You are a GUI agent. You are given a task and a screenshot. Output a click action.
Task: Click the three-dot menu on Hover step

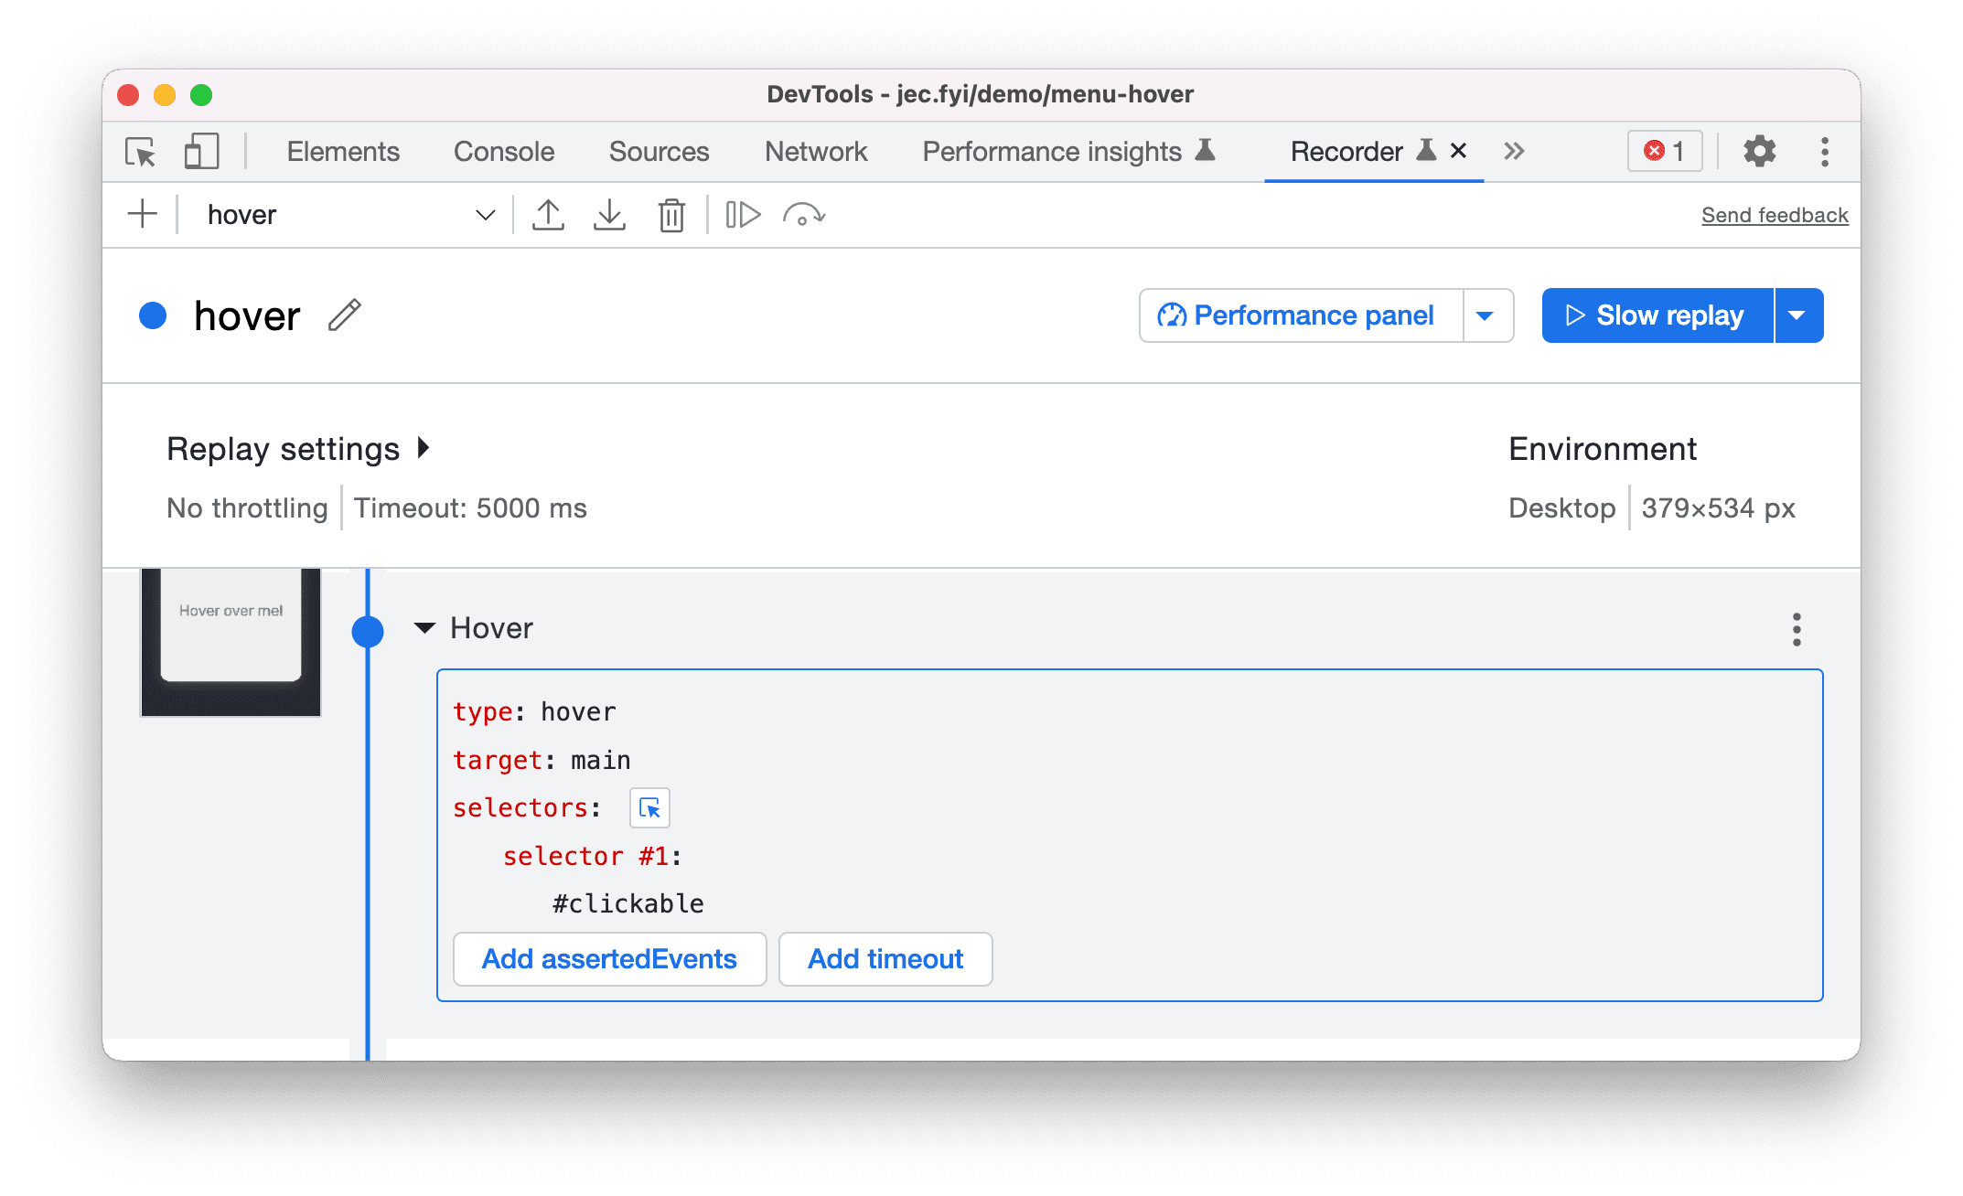1797,630
